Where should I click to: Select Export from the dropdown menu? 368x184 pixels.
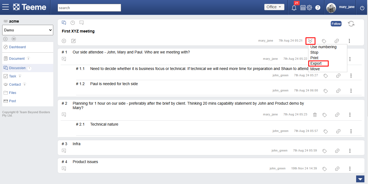(316, 63)
